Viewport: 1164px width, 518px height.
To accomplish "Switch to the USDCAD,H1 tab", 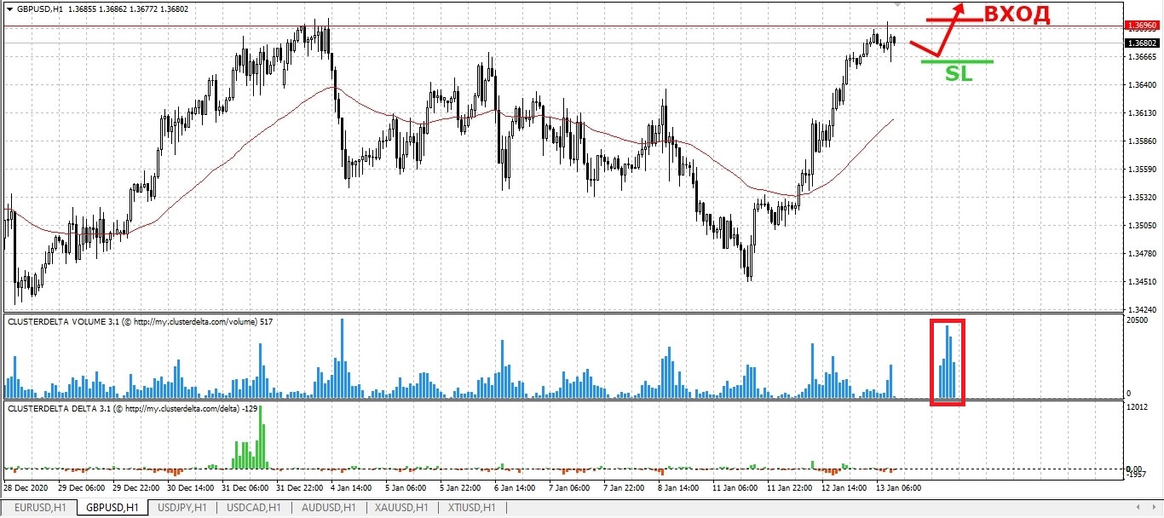I will [253, 509].
